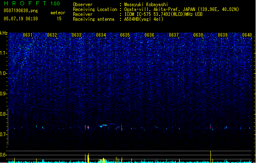Click the 0638 time marker
Screen dimensions: 256x163
point(198,35)
